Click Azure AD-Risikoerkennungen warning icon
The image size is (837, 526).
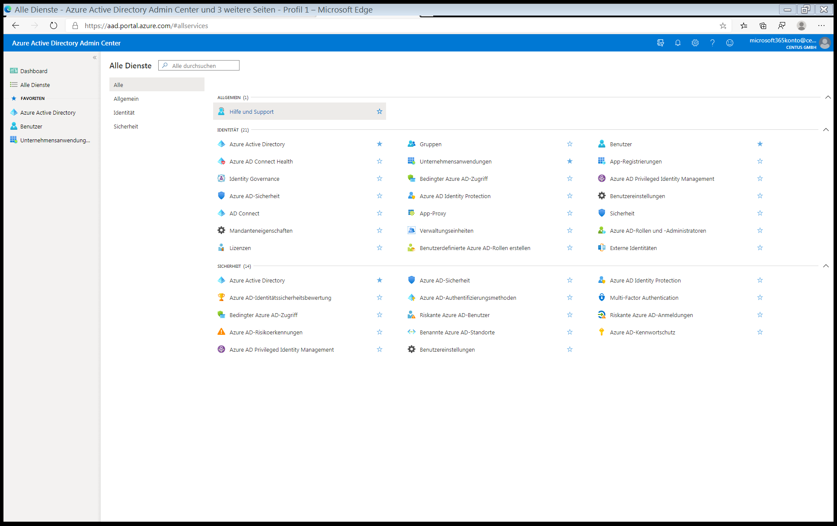click(221, 332)
